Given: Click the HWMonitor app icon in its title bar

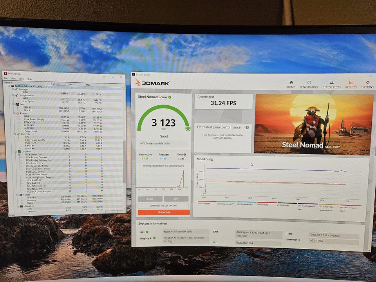Looking at the screenshot, I should 5,74.
